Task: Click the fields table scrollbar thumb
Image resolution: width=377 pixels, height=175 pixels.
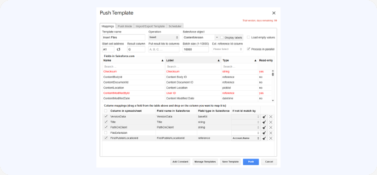Action: coord(273,74)
